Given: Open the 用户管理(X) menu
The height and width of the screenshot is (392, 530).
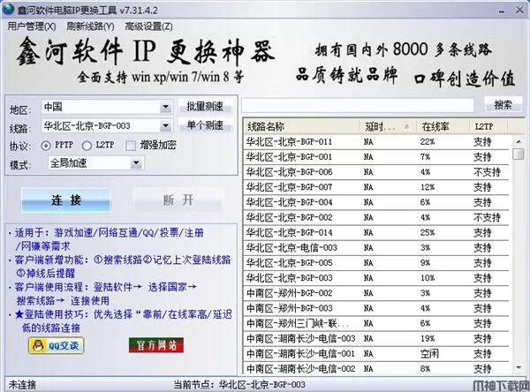Looking at the screenshot, I should (32, 26).
